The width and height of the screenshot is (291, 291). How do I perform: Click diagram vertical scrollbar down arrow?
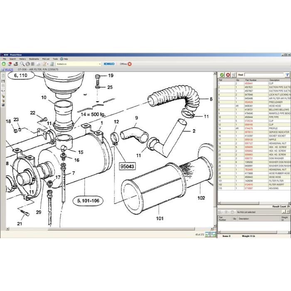[215, 226]
